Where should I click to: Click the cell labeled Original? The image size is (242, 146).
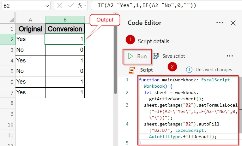coord(30,29)
